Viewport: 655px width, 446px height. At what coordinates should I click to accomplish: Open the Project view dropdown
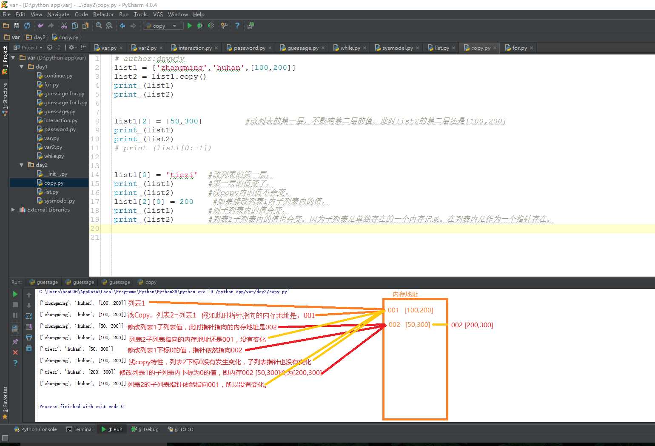pos(28,47)
